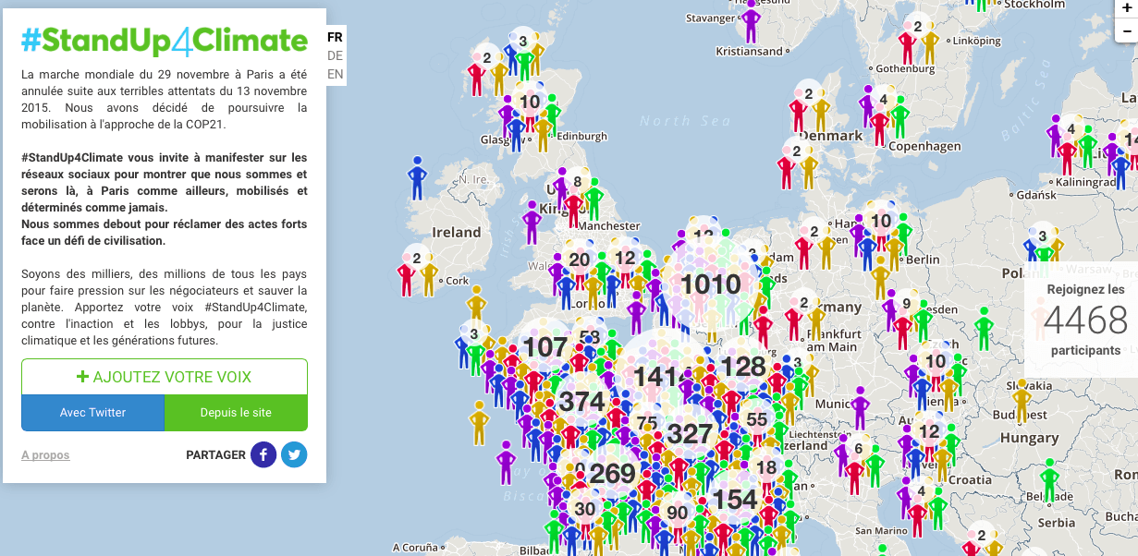
Task: Open the 1010 participant cluster
Action: coord(711,284)
